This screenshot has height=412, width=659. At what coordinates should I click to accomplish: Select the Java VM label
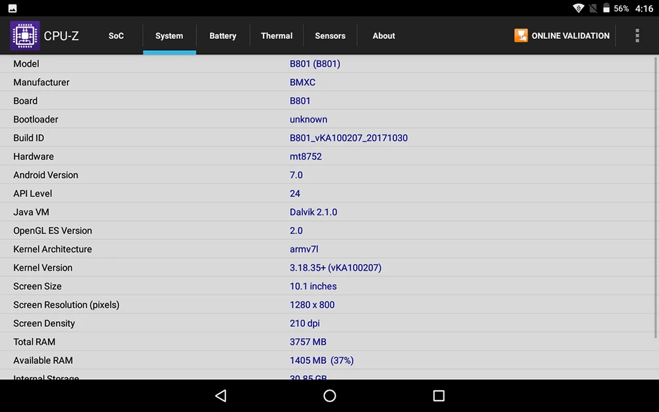point(31,212)
